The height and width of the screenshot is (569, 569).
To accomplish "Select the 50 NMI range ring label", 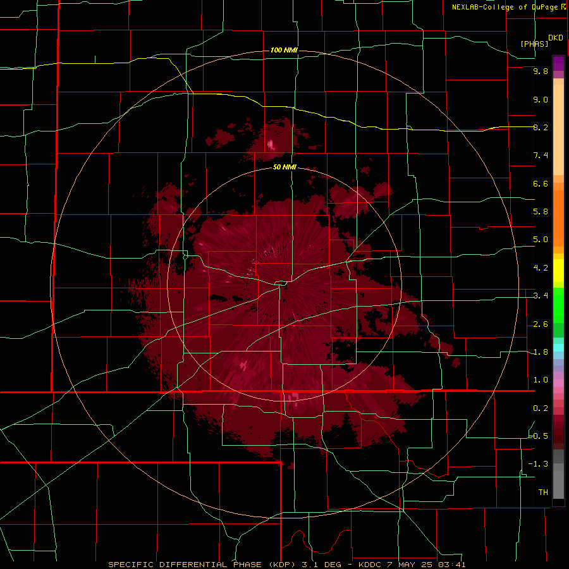I will coord(284,167).
